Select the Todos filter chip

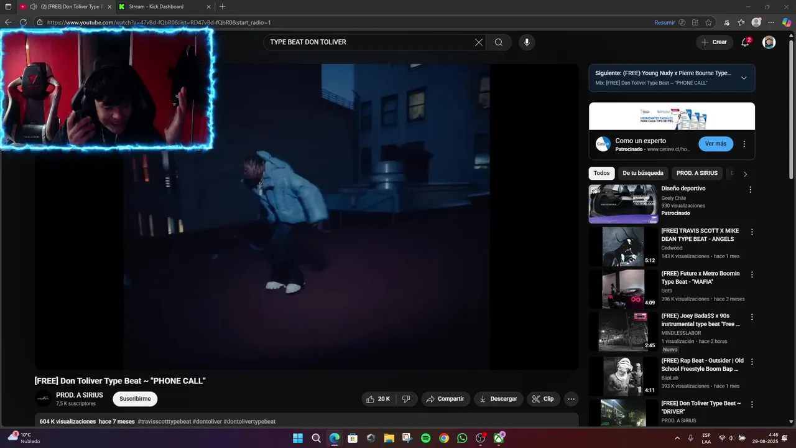(601, 173)
